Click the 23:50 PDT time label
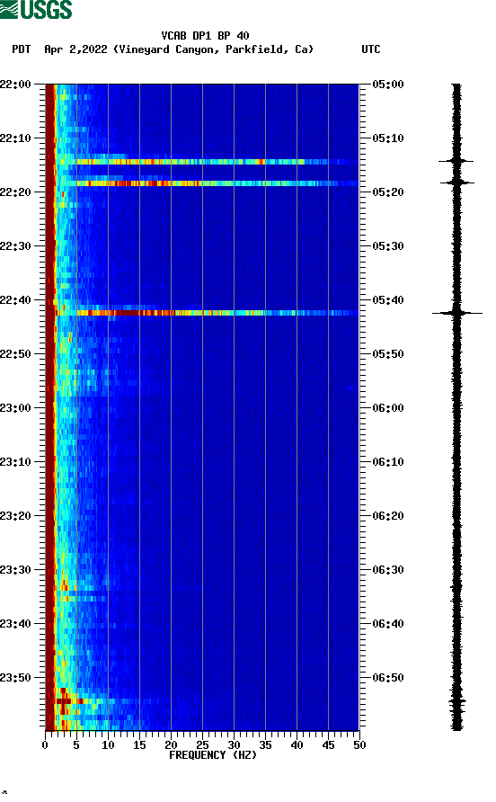This screenshot has width=496, height=802. click(15, 678)
